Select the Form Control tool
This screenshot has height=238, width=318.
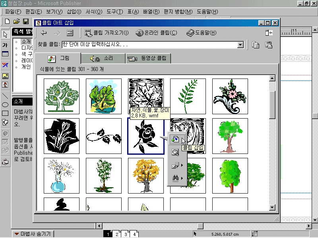click(x=5, y=142)
